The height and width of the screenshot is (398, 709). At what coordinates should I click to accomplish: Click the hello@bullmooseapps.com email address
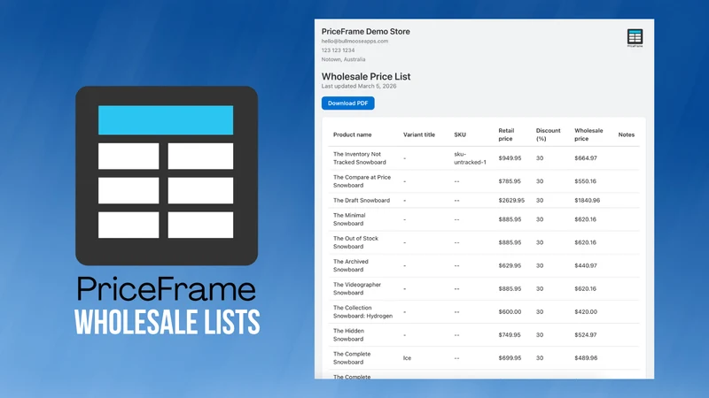click(x=354, y=41)
